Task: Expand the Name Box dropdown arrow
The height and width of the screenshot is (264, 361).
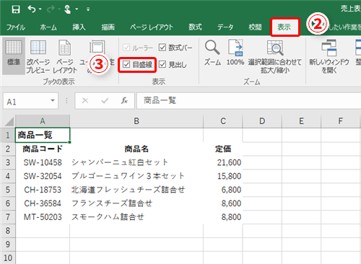Action: coord(53,101)
